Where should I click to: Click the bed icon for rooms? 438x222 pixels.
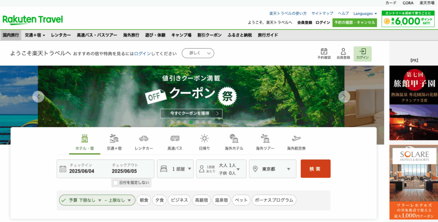click(x=164, y=169)
